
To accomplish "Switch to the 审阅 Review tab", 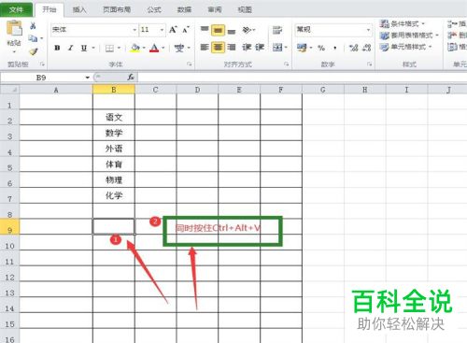I will click(x=215, y=9).
